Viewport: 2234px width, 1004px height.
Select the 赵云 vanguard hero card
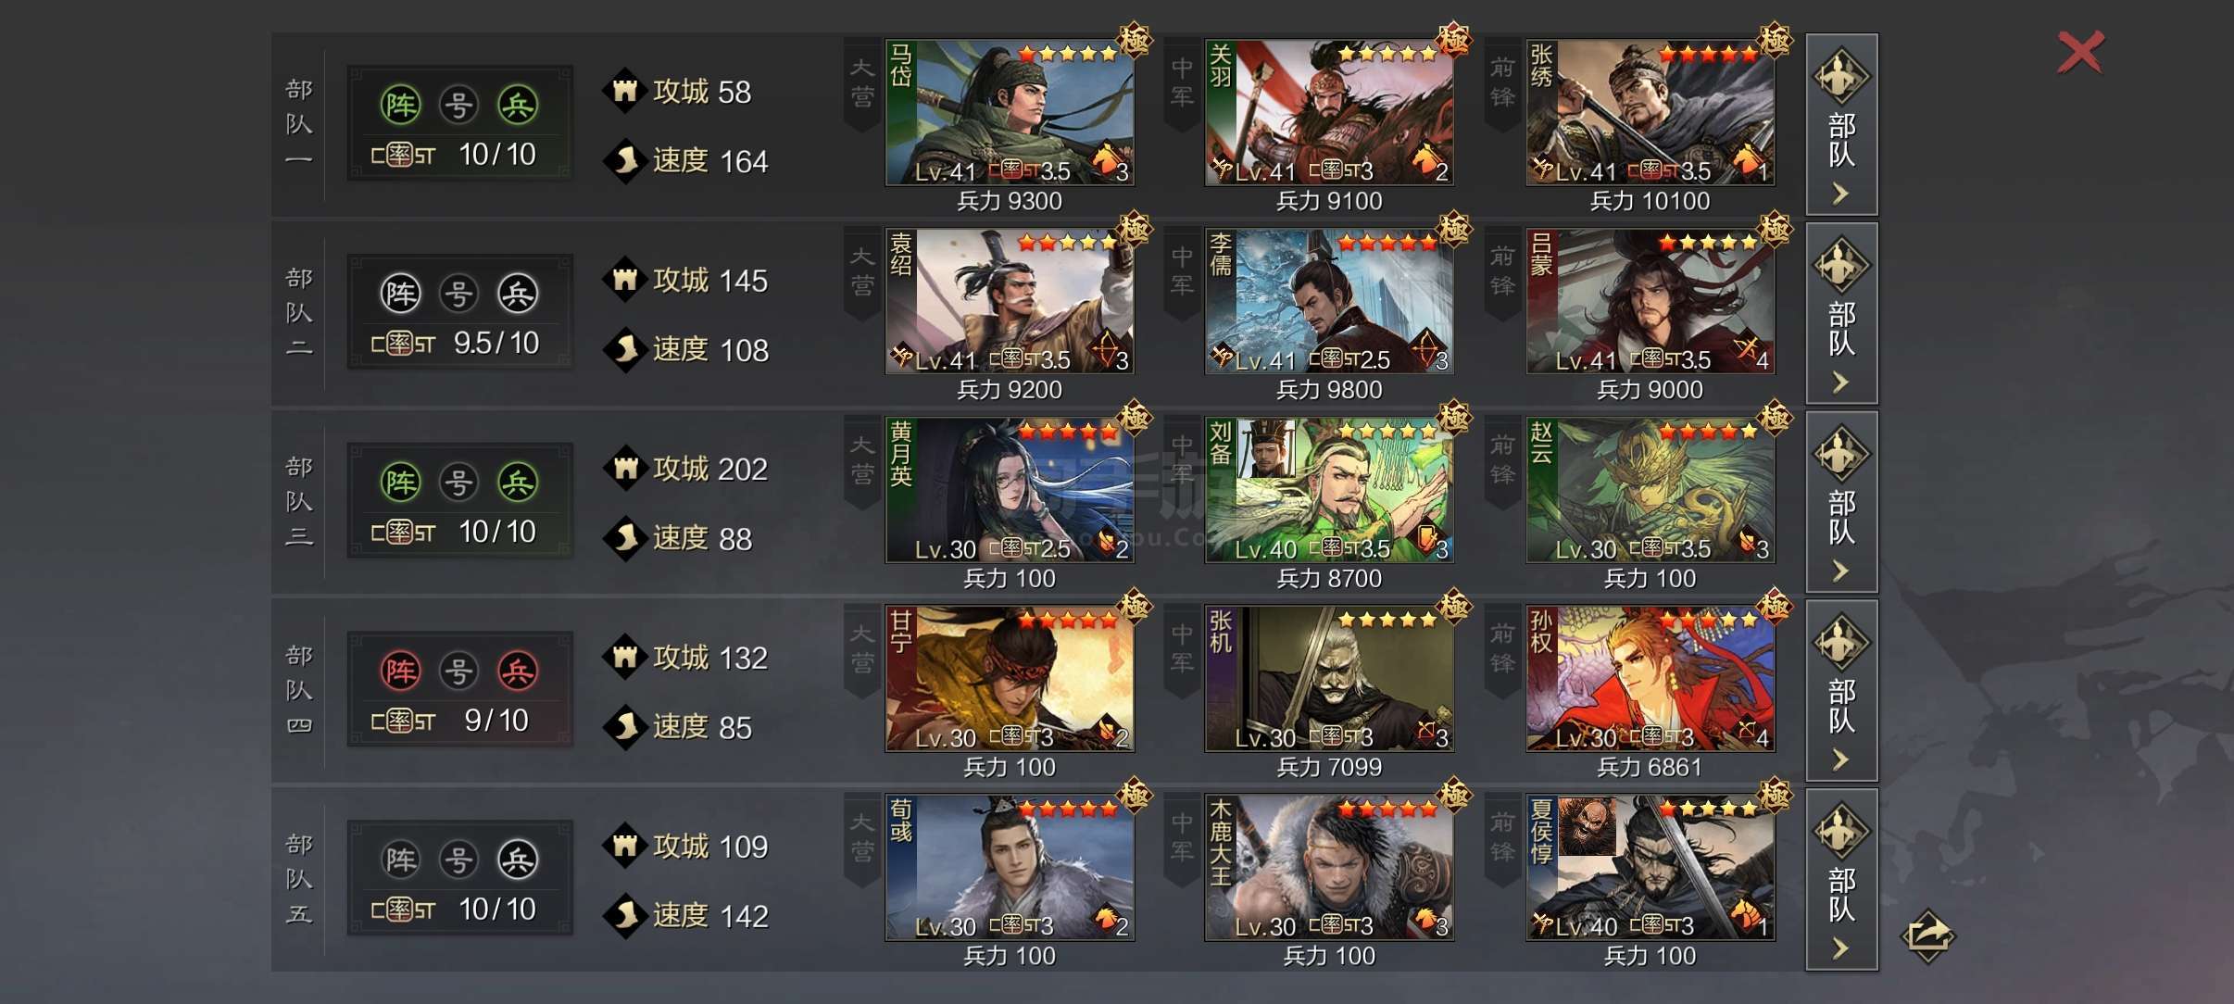1650,490
